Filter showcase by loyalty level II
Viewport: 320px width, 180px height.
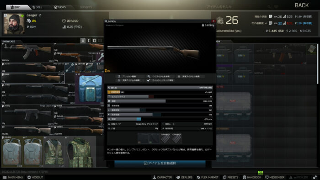(94, 41)
